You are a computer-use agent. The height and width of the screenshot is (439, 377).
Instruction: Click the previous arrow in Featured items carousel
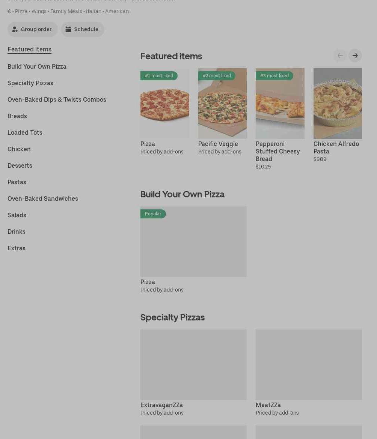tap(340, 56)
